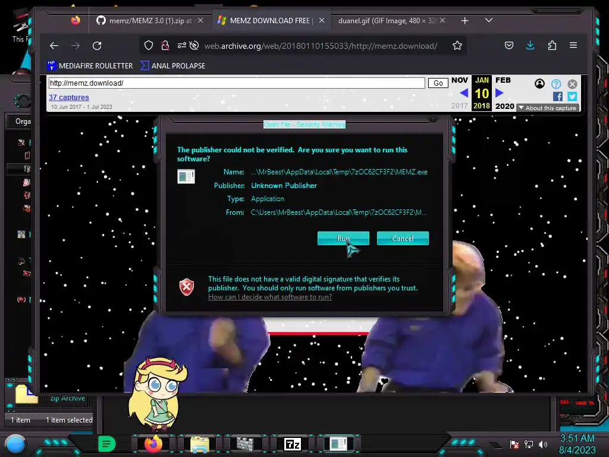This screenshot has height=457, width=609.
Task: Open 'How can I decide what software to run?' link
Action: tap(270, 297)
